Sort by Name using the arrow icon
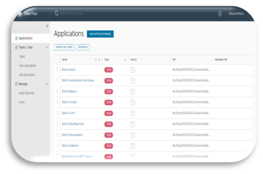This screenshot has height=174, width=263. pos(96,60)
